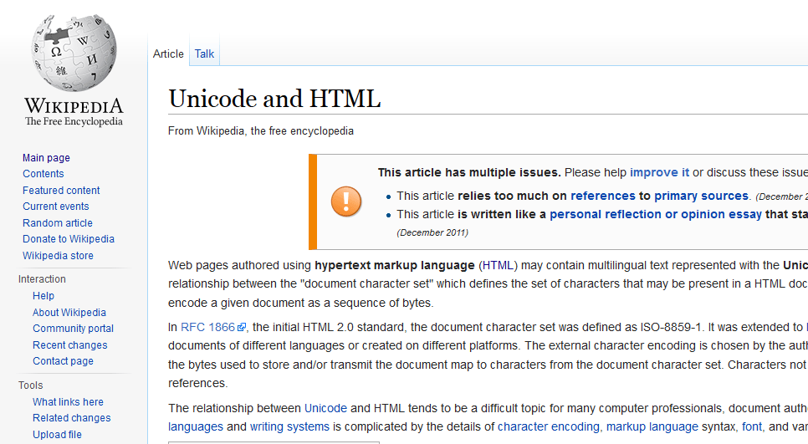Open Contents in the sidebar

43,174
